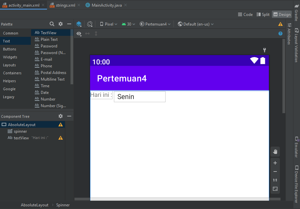The height and width of the screenshot is (209, 300).
Task: Click design surface vertical scrollbar
Action: [284, 76]
